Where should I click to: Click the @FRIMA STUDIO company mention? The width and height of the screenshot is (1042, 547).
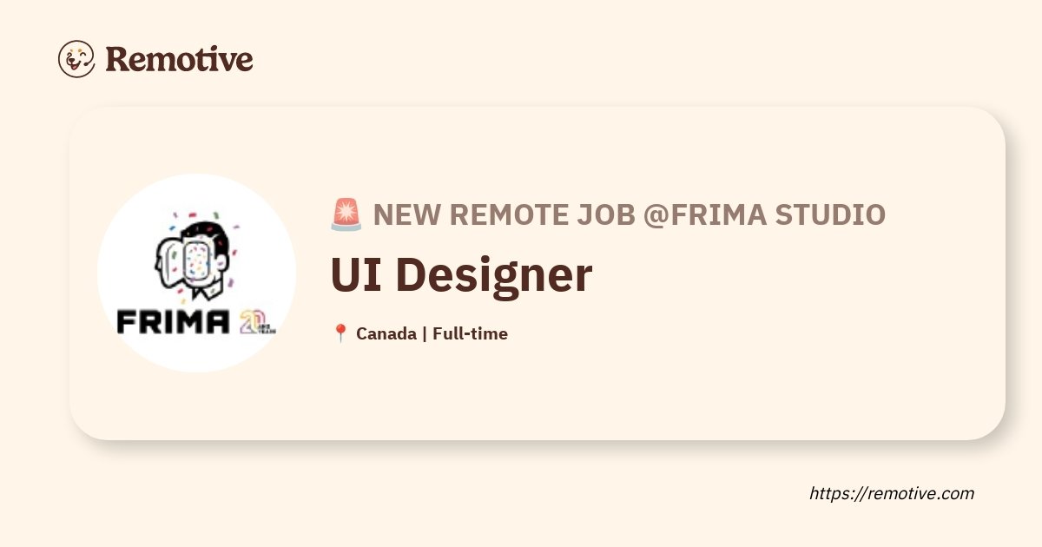(x=764, y=214)
